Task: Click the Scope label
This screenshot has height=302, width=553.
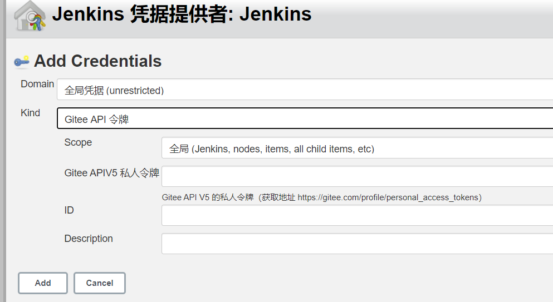Action: coord(78,142)
